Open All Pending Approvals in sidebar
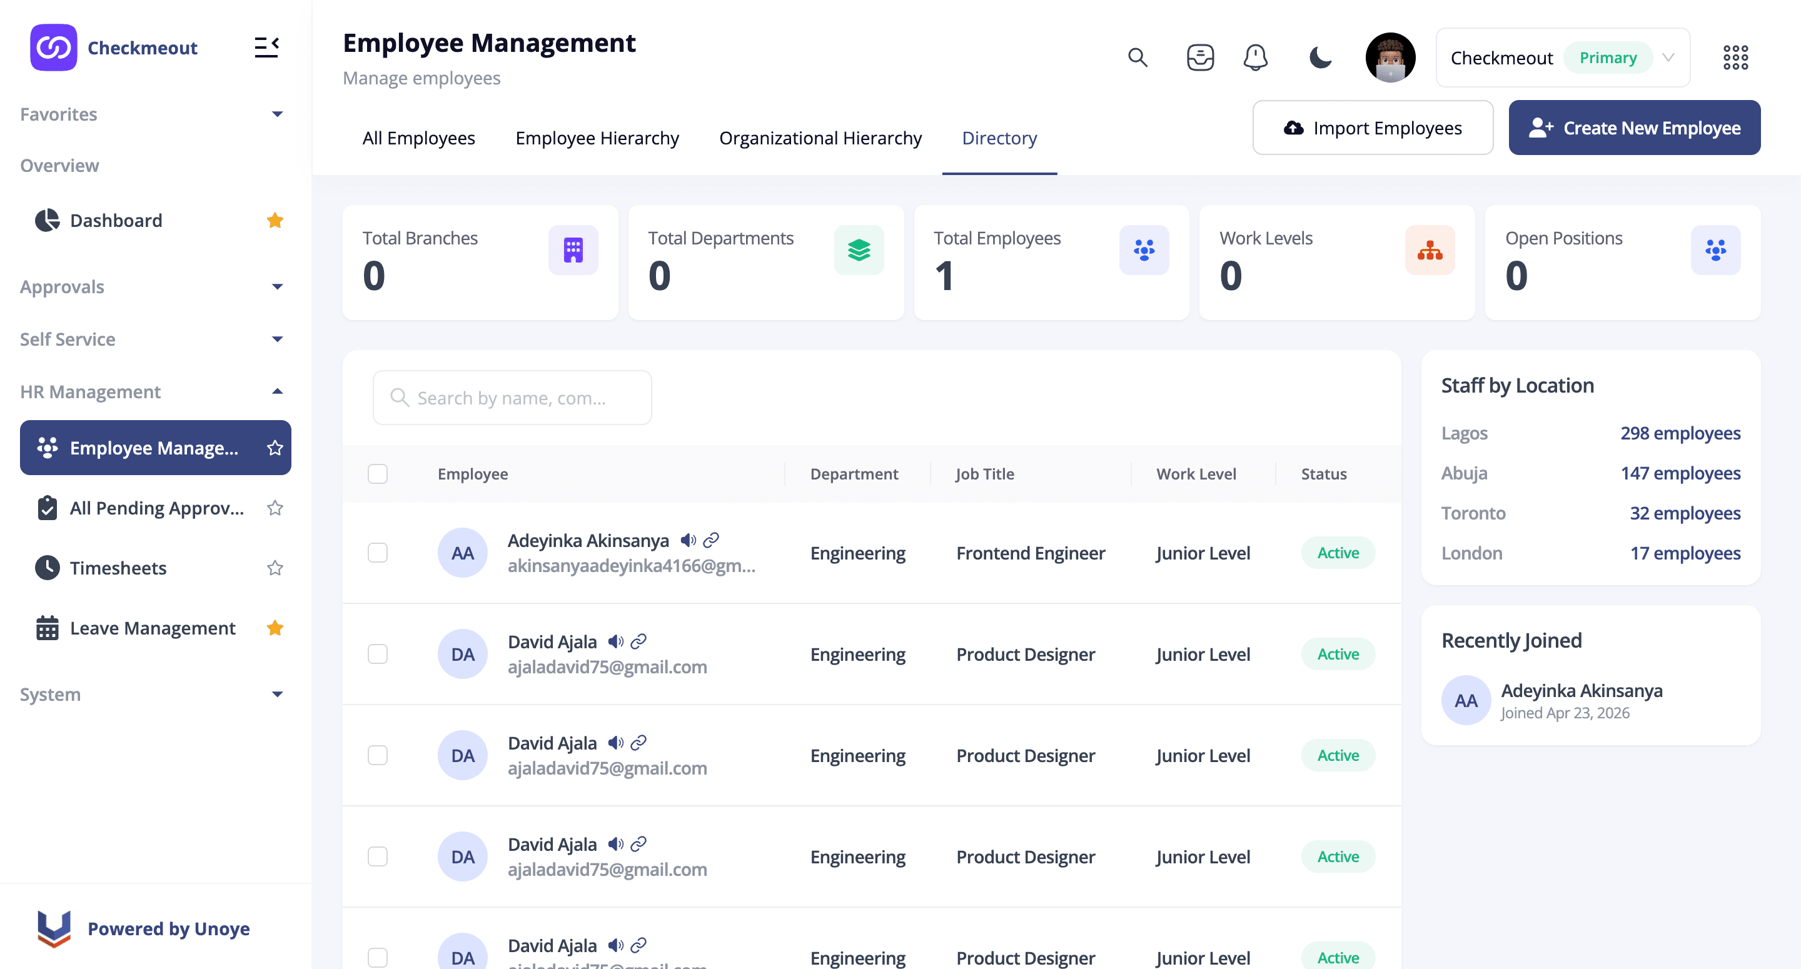This screenshot has width=1801, height=969. (155, 508)
